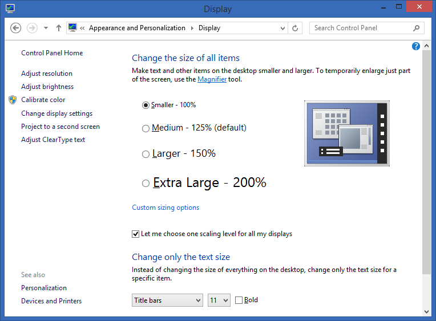The height and width of the screenshot is (321, 436).
Task: Open the Title bars item dropdown
Action: [x=167, y=300]
